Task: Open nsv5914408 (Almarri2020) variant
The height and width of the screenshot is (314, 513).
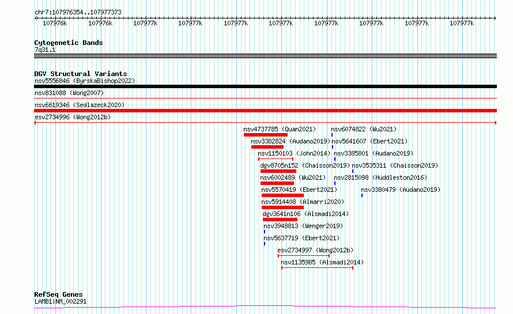Action: click(303, 202)
